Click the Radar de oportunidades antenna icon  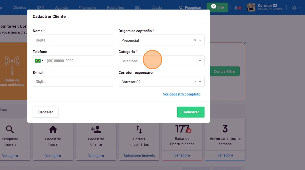click(x=12, y=65)
